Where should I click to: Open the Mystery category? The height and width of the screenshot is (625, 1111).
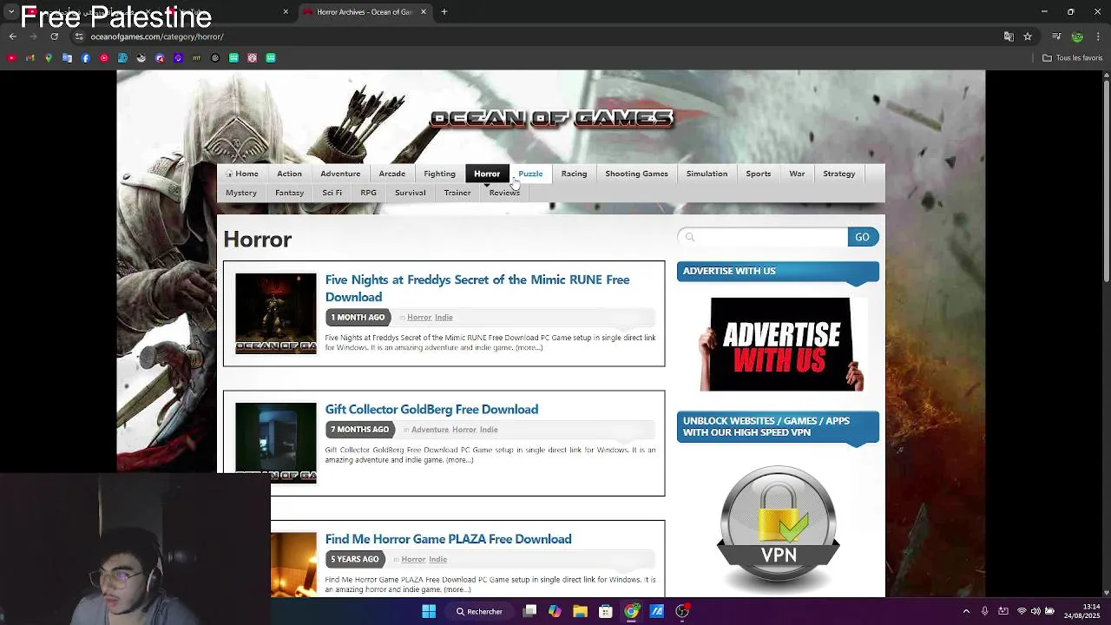coord(241,193)
